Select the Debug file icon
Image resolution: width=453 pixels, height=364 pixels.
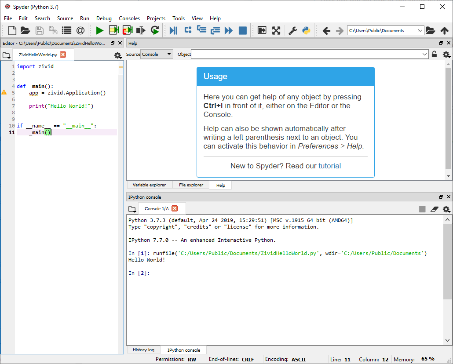tap(173, 30)
